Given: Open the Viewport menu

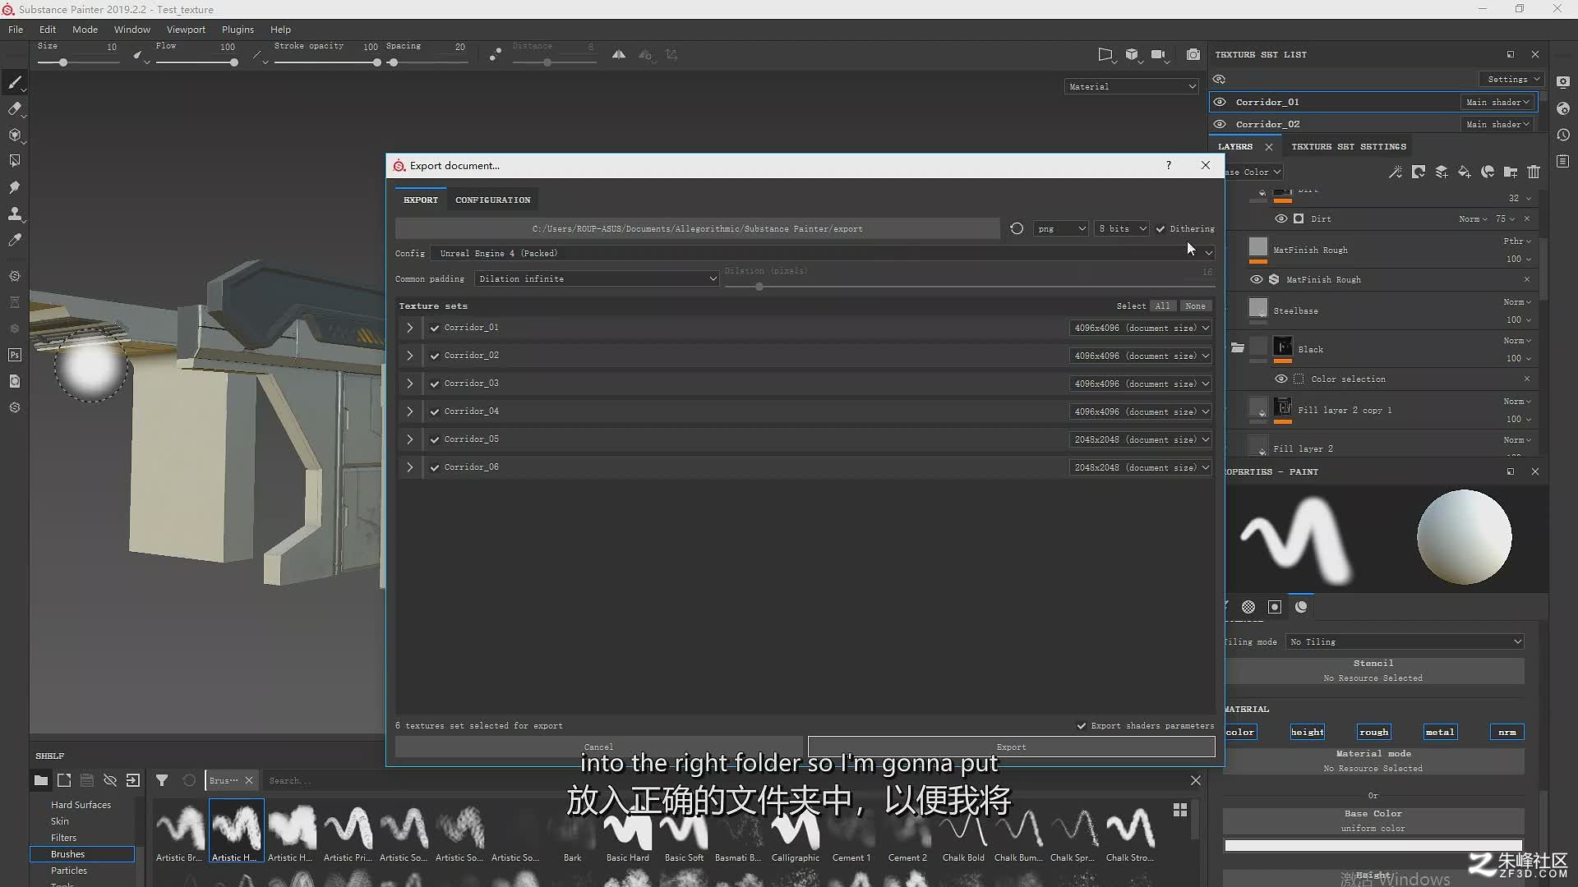Looking at the screenshot, I should pos(186,29).
